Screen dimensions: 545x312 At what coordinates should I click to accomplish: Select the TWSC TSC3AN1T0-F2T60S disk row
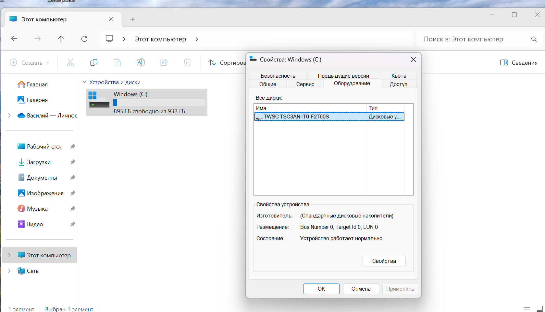pos(329,117)
